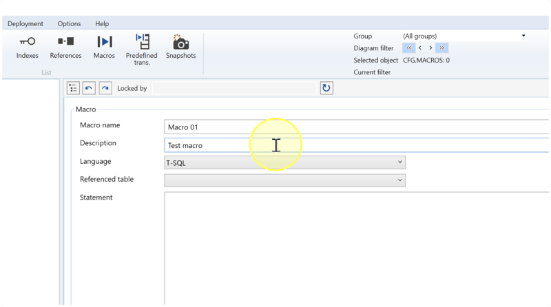
Task: Click the undo arrow button
Action: pos(89,88)
